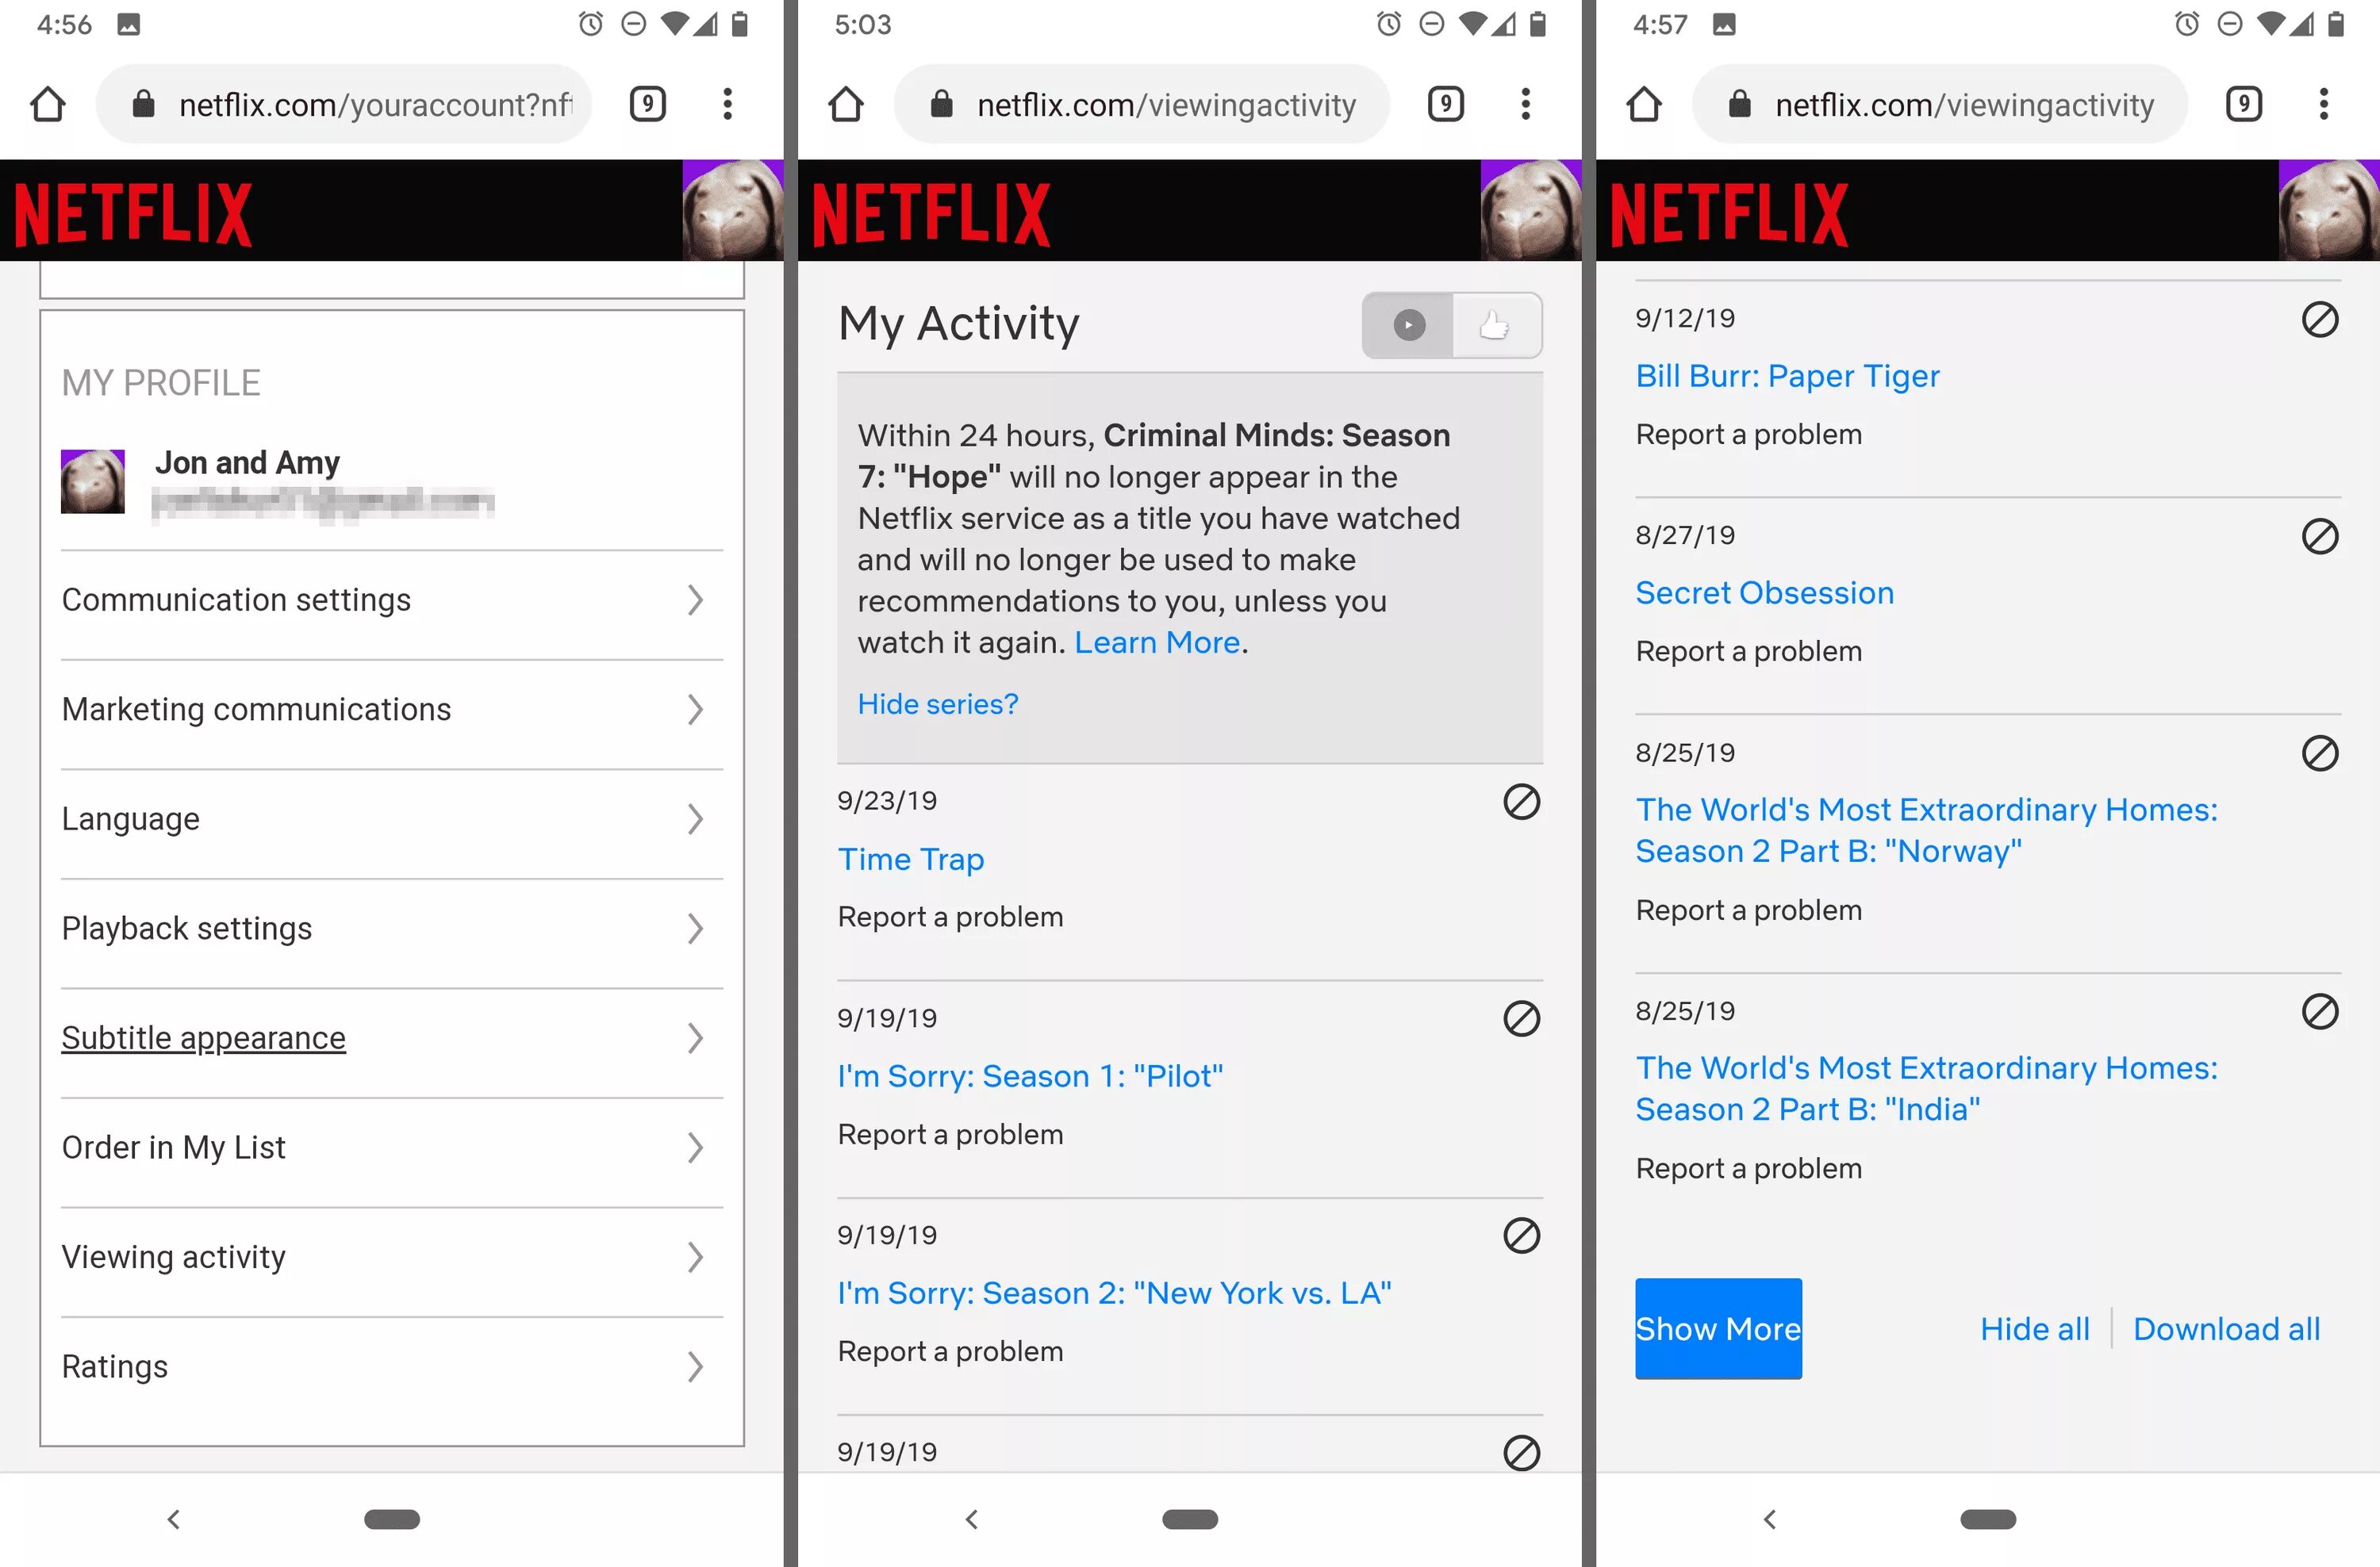Expand Communication settings

tap(695, 600)
